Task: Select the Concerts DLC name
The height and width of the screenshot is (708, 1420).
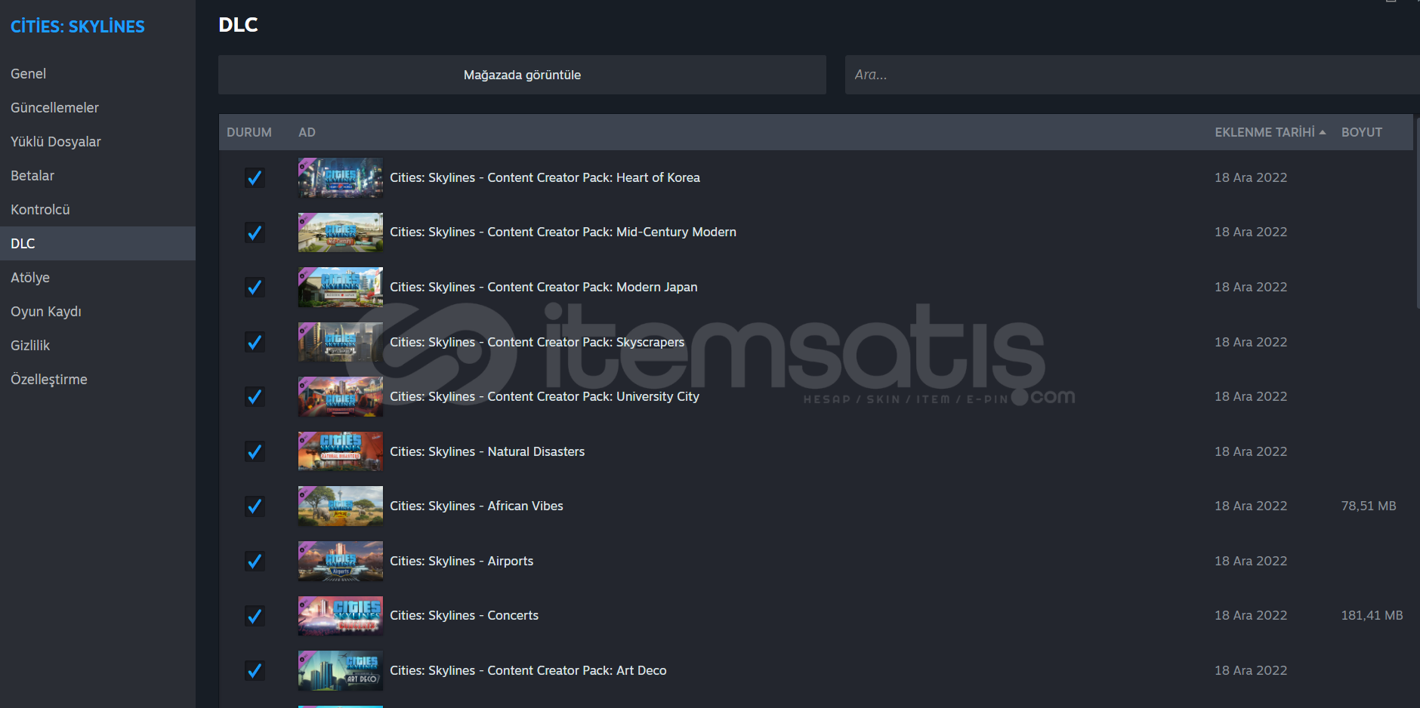Action: coord(465,616)
